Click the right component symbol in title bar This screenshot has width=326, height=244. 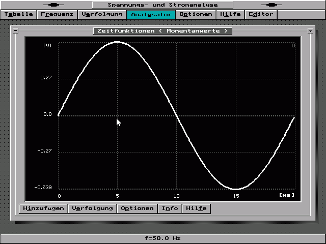271,5
